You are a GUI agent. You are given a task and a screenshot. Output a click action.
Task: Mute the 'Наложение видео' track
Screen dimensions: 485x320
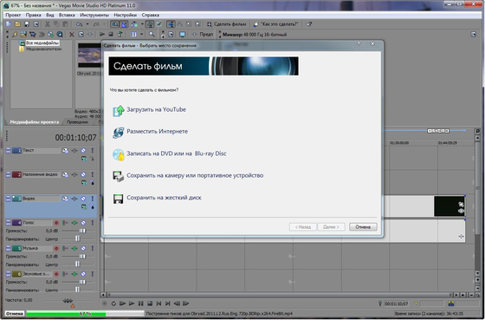pyautogui.click(x=83, y=174)
